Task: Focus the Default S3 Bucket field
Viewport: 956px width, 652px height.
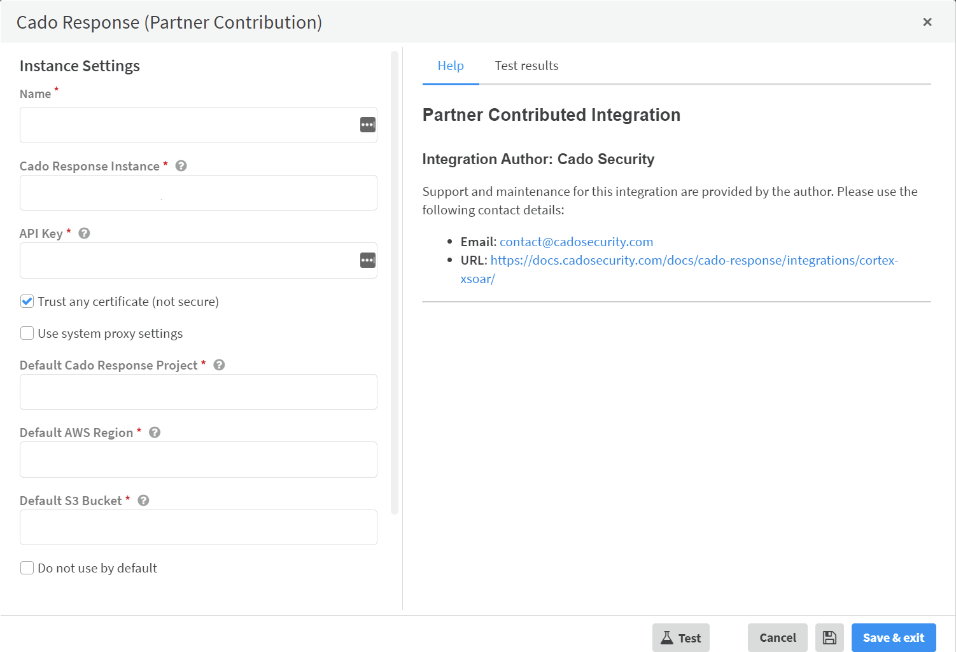Action: [199, 527]
